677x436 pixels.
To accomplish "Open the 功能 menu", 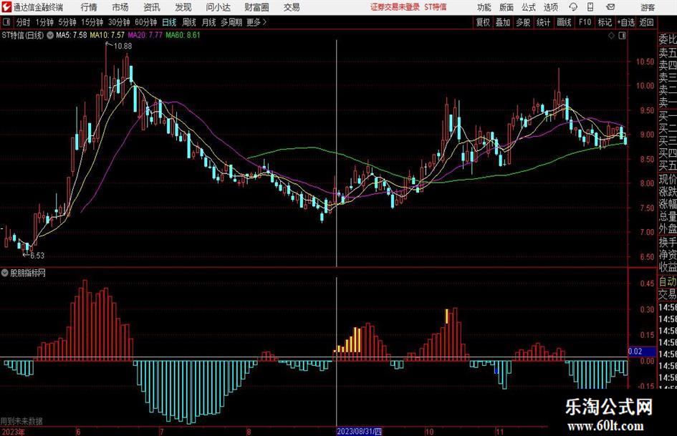I will (484, 7).
